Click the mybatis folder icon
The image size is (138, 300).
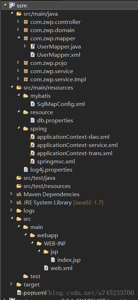point(26,96)
